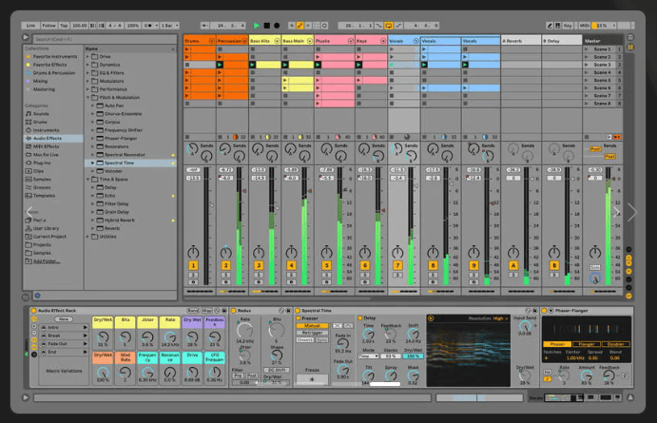Viewport: 657px width, 423px height.
Task: Toggle the A return track activator
Action: [513, 265]
